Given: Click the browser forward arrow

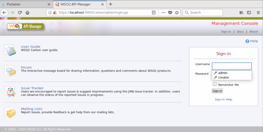Looking at the screenshot, I should pyautogui.click(x=12, y=13).
